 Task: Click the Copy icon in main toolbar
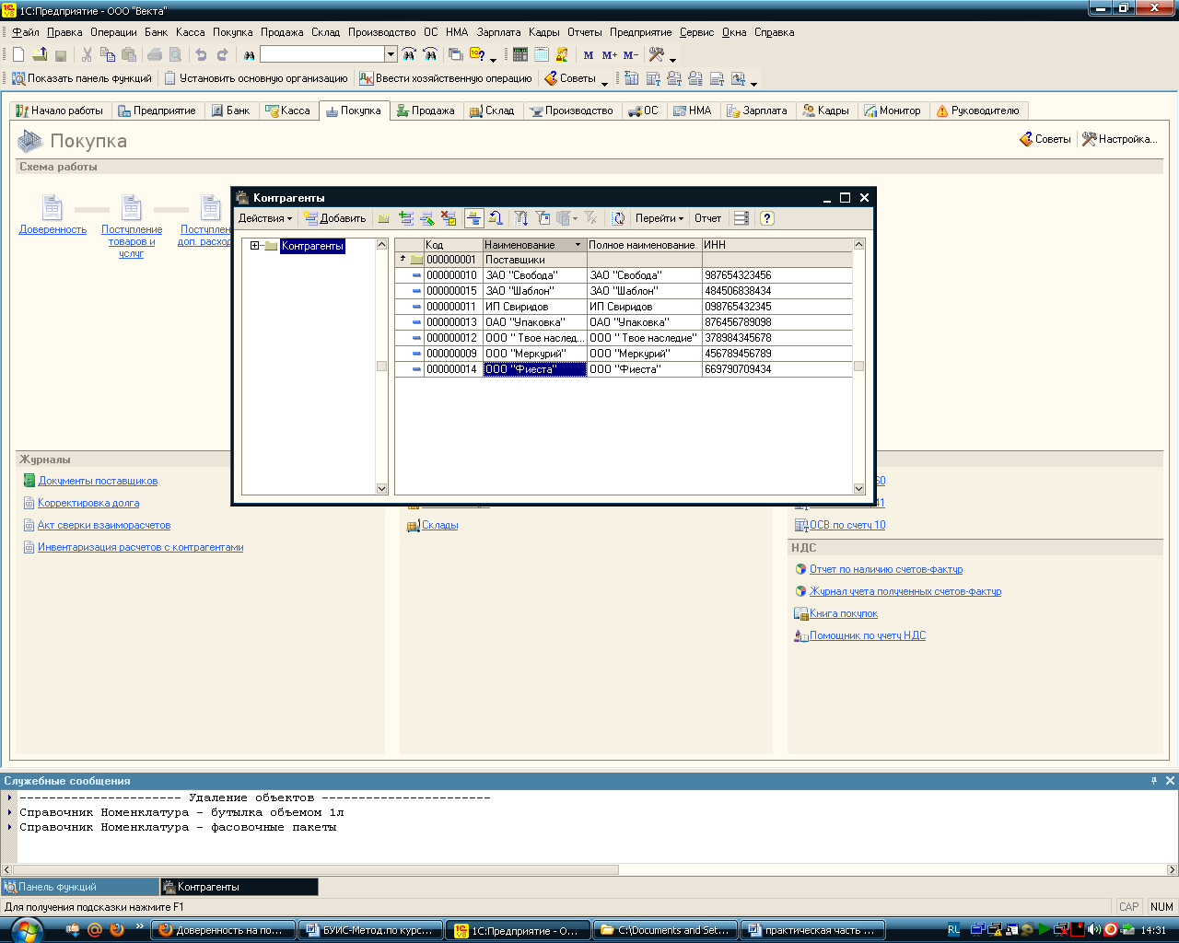pyautogui.click(x=108, y=55)
